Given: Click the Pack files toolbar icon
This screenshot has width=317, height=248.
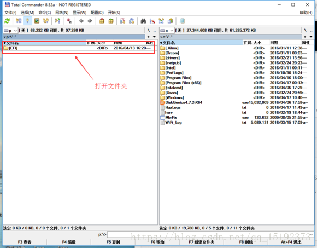Looking at the screenshot, I should click(102, 21).
